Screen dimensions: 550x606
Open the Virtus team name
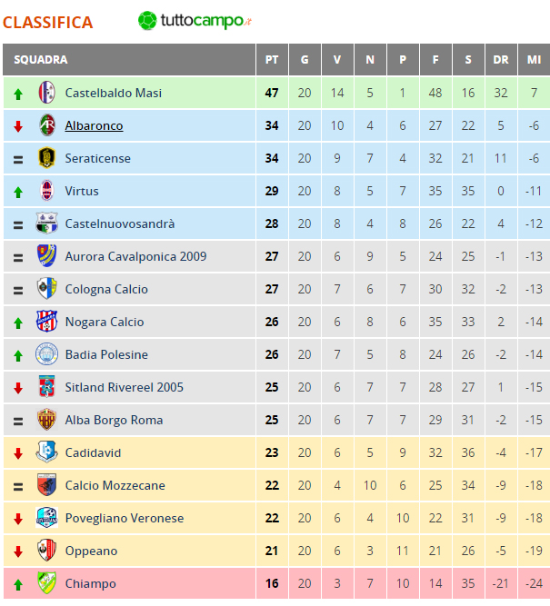tap(82, 191)
